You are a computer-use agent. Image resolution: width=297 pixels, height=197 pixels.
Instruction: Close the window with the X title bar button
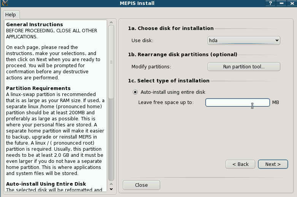(x=292, y=3)
